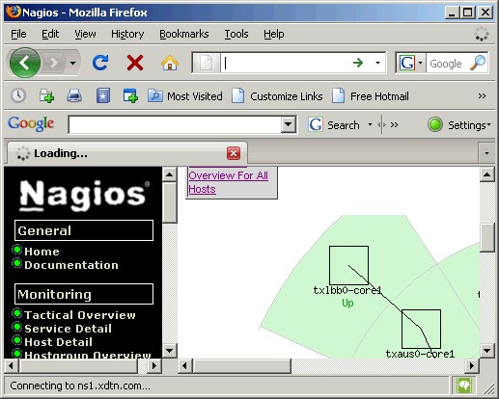Click the greyed Forward arrow button
Viewport: 499px width, 399px height.
tap(54, 63)
